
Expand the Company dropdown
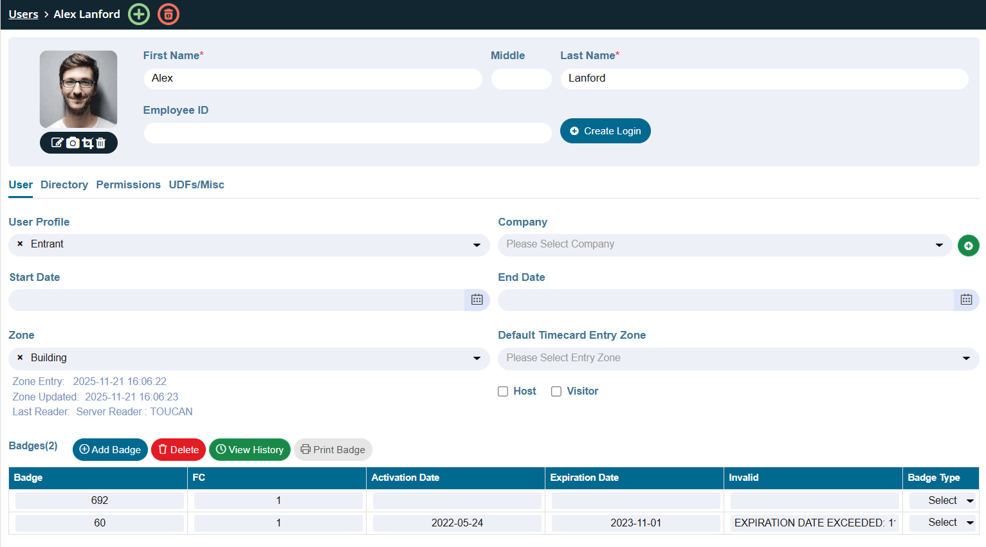click(724, 245)
